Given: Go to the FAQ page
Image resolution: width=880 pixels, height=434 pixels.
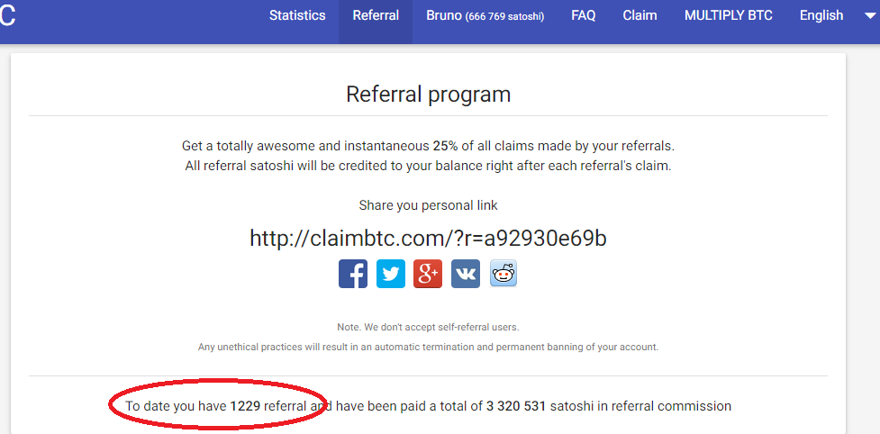Looking at the screenshot, I should point(583,15).
